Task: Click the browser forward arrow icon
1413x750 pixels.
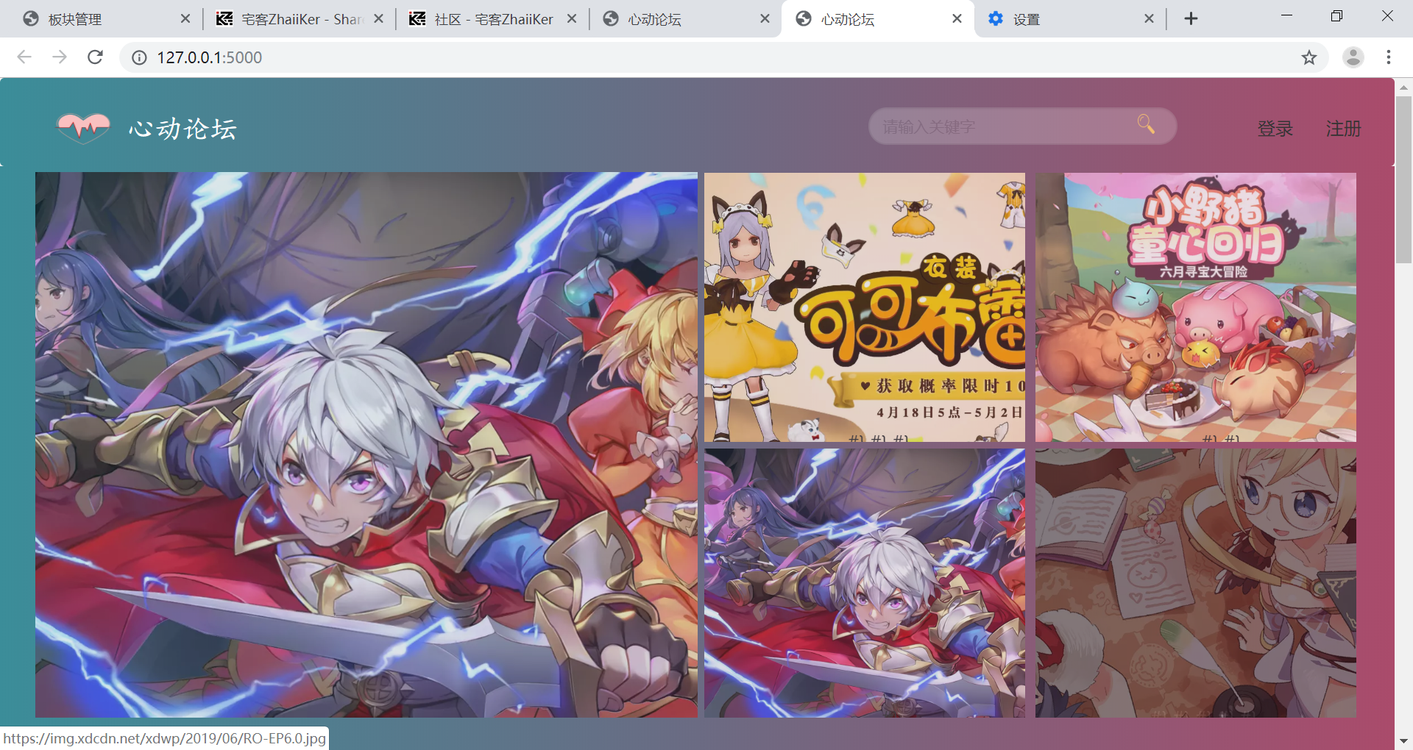Action: point(60,57)
